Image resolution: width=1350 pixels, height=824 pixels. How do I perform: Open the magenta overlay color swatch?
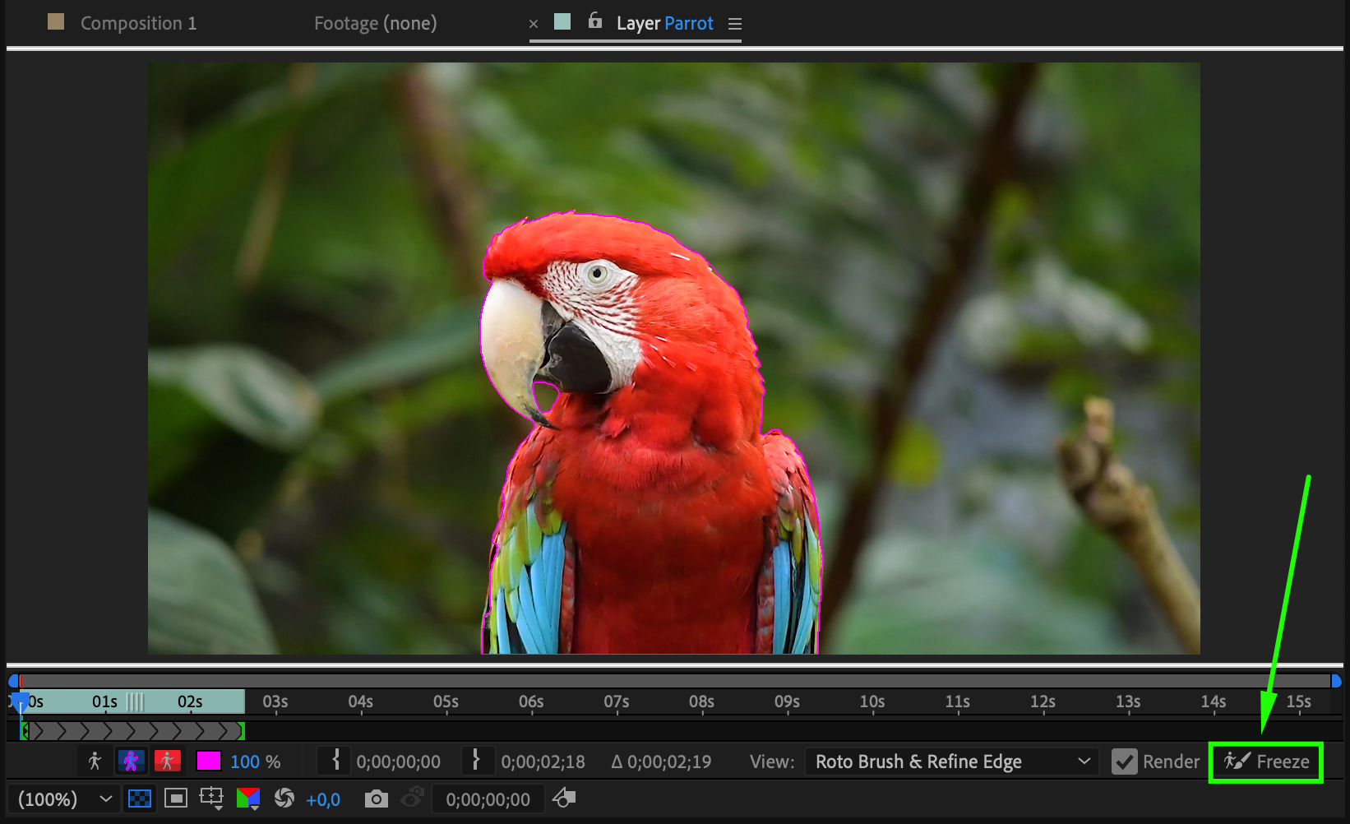pyautogui.click(x=208, y=762)
